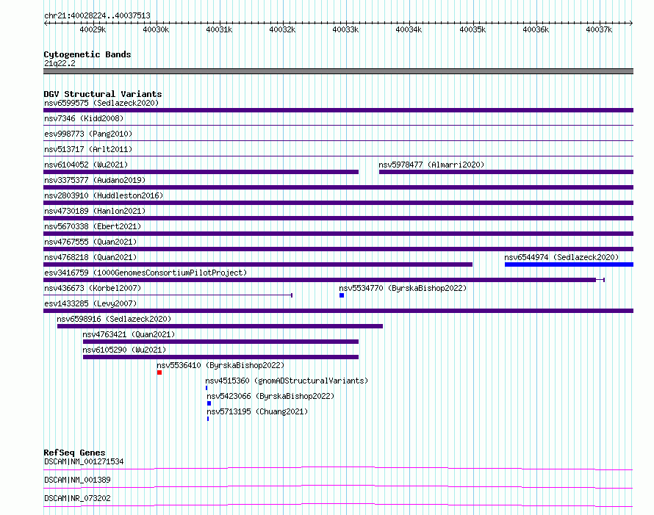This screenshot has height=515, width=654.
Task: Click the nsv5423066 (ByrskaBishop2022) label
Action: [x=270, y=396]
